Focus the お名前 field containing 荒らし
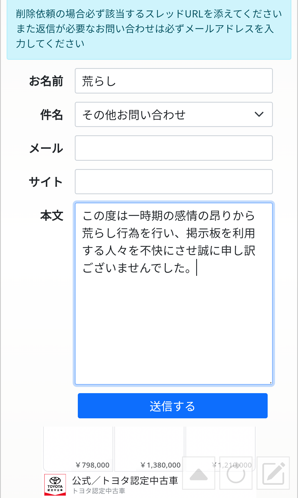 point(174,81)
